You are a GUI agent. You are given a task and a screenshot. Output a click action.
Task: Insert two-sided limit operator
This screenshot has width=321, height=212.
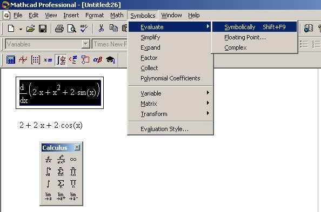[x=48, y=196]
